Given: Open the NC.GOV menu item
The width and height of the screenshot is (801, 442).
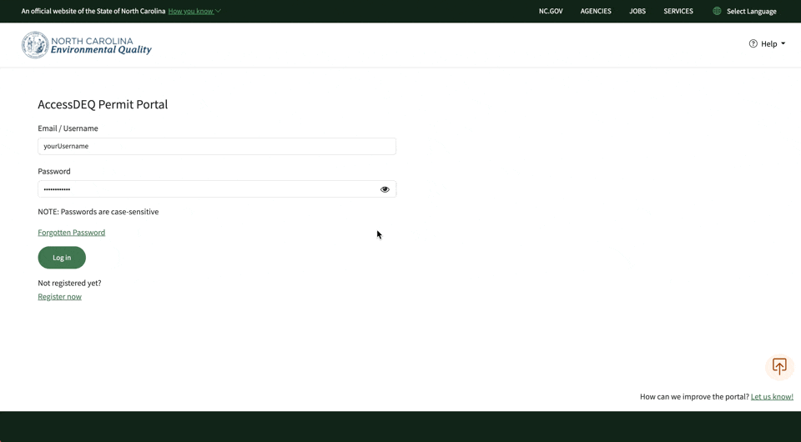Looking at the screenshot, I should pos(551,11).
